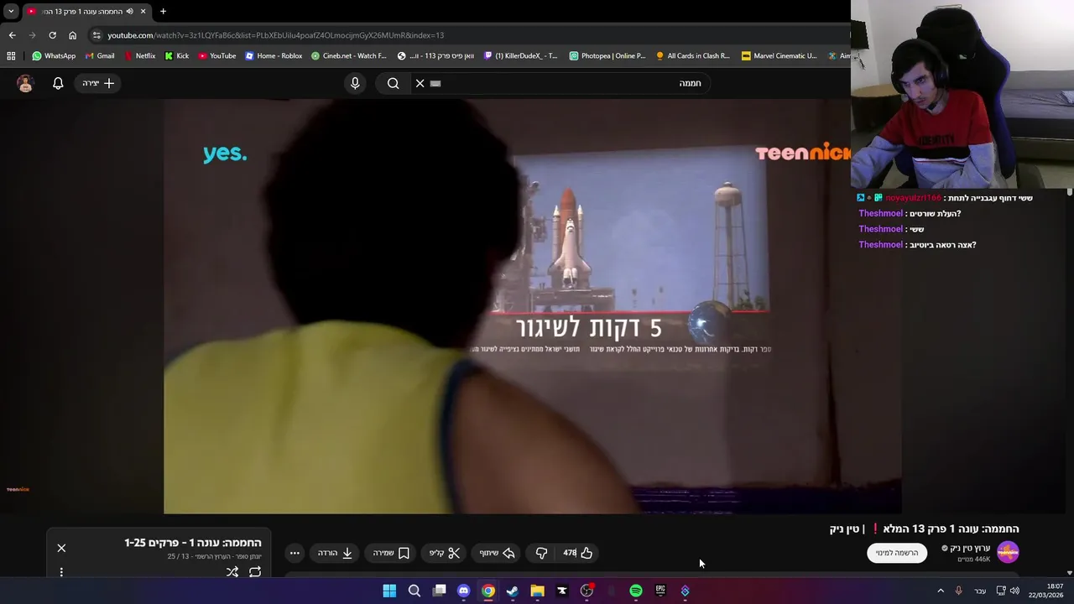This screenshot has height=604, width=1074.
Task: Open YouTube bookmark
Action: 217,56
